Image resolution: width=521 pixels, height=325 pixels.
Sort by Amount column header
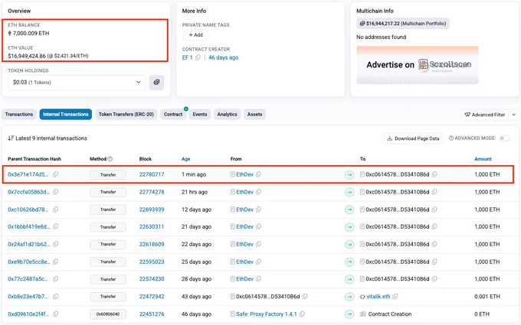coord(483,159)
